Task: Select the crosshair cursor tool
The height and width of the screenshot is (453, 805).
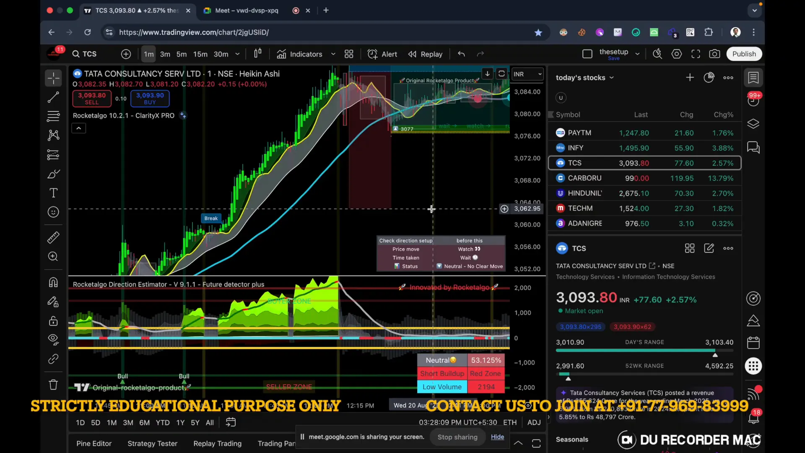Action: click(53, 78)
